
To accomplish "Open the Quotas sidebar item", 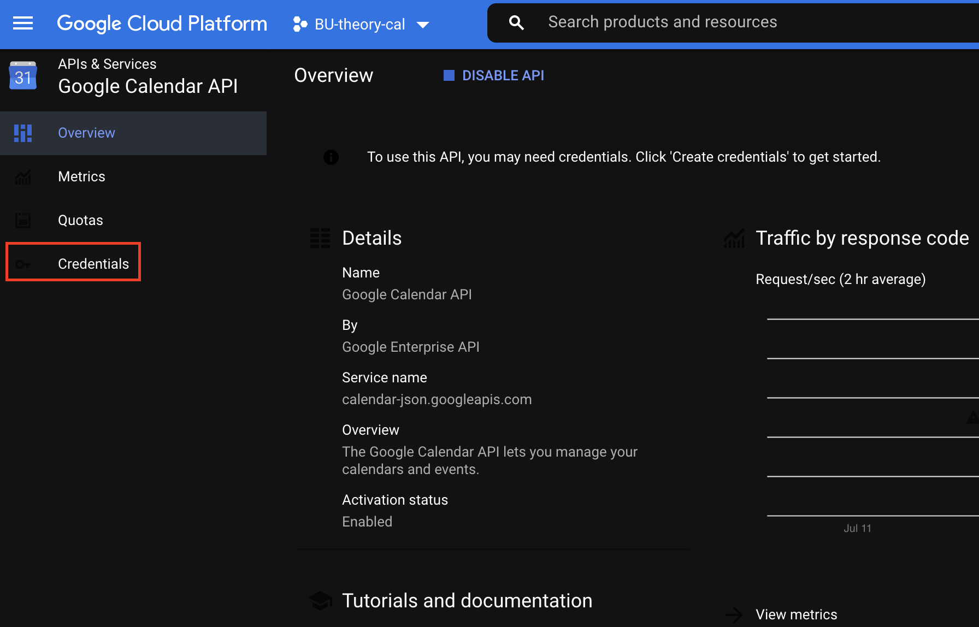I will pos(133,221).
